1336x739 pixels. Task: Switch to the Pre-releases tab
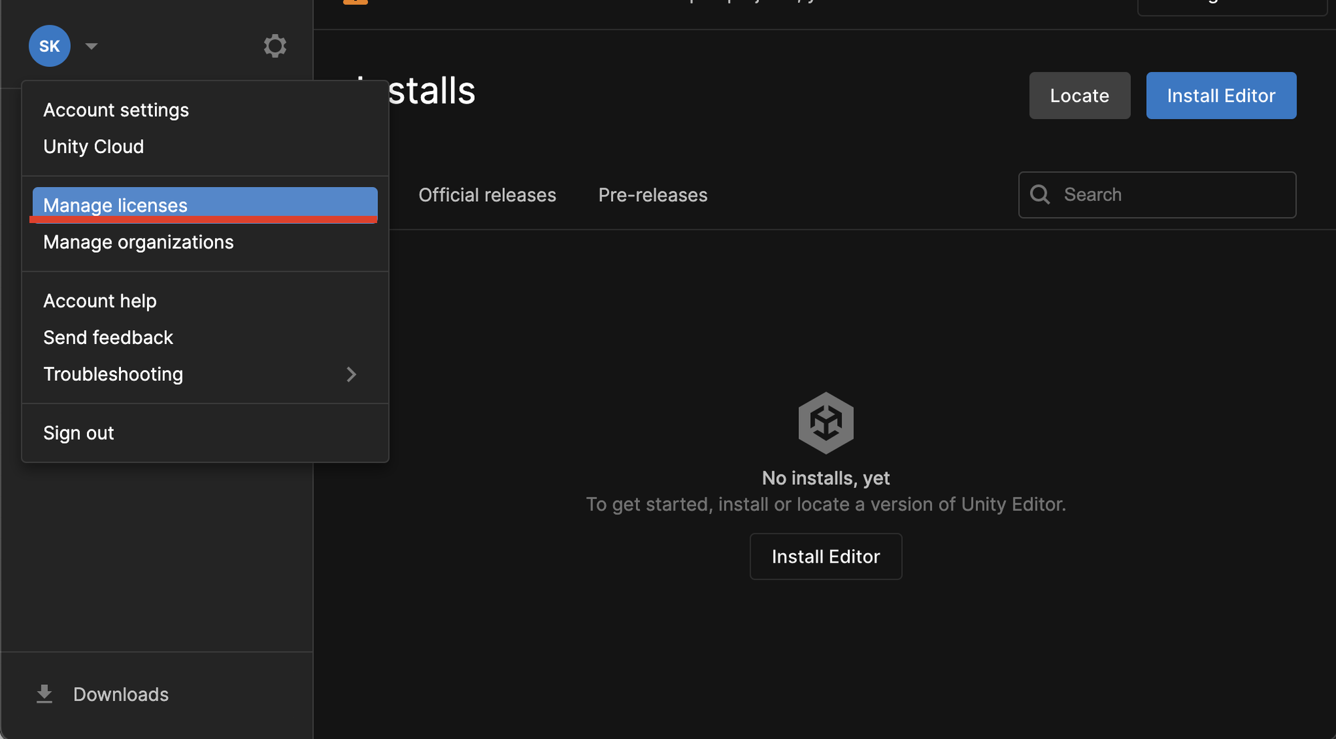point(653,195)
